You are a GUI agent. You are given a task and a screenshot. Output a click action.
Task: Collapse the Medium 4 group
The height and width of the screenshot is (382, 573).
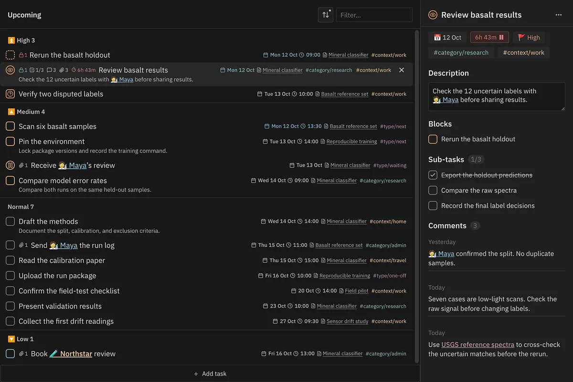point(26,112)
